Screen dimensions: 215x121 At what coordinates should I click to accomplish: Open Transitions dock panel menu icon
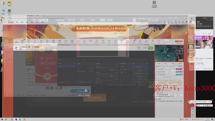(130, 63)
